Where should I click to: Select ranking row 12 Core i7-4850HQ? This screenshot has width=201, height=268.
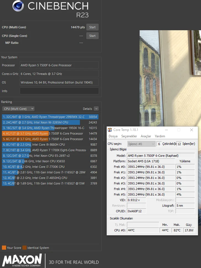[50, 178]
